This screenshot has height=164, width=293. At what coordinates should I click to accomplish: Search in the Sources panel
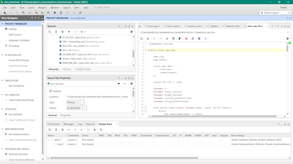coord(50,32)
